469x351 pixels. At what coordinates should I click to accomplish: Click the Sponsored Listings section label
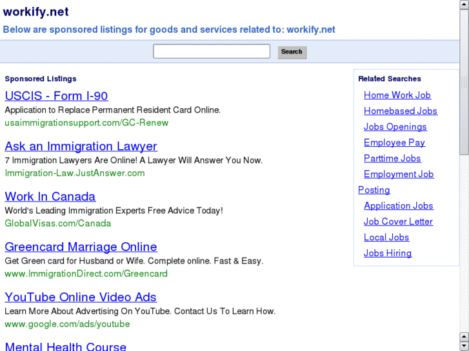pyautogui.click(x=41, y=79)
